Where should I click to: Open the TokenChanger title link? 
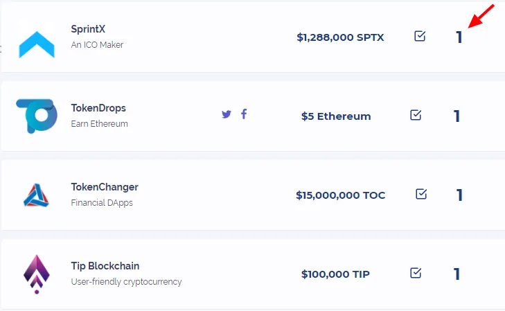pyautogui.click(x=105, y=187)
